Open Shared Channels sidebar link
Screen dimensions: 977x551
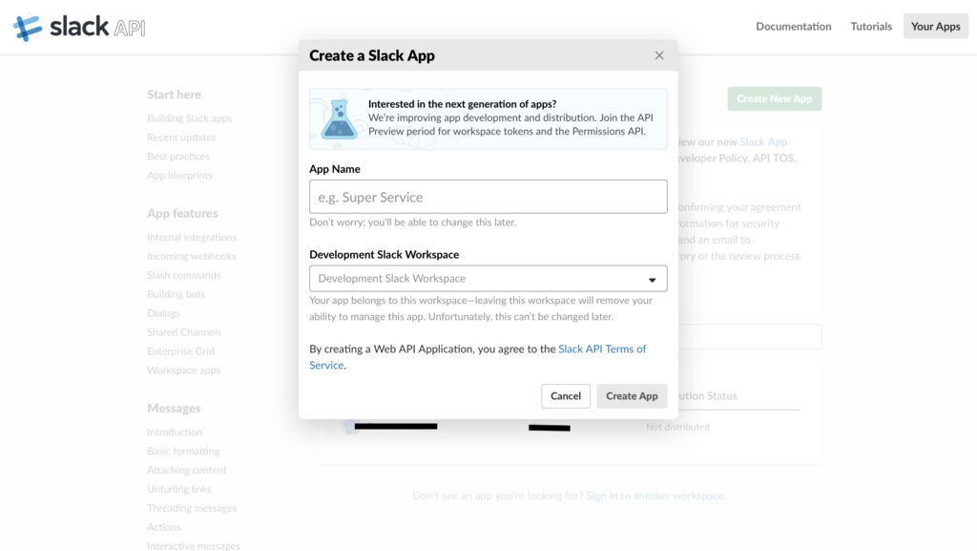tap(184, 332)
